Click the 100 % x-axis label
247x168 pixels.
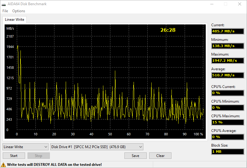(198, 134)
